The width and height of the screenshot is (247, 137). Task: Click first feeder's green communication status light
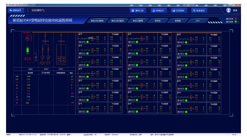(x=88, y=42)
